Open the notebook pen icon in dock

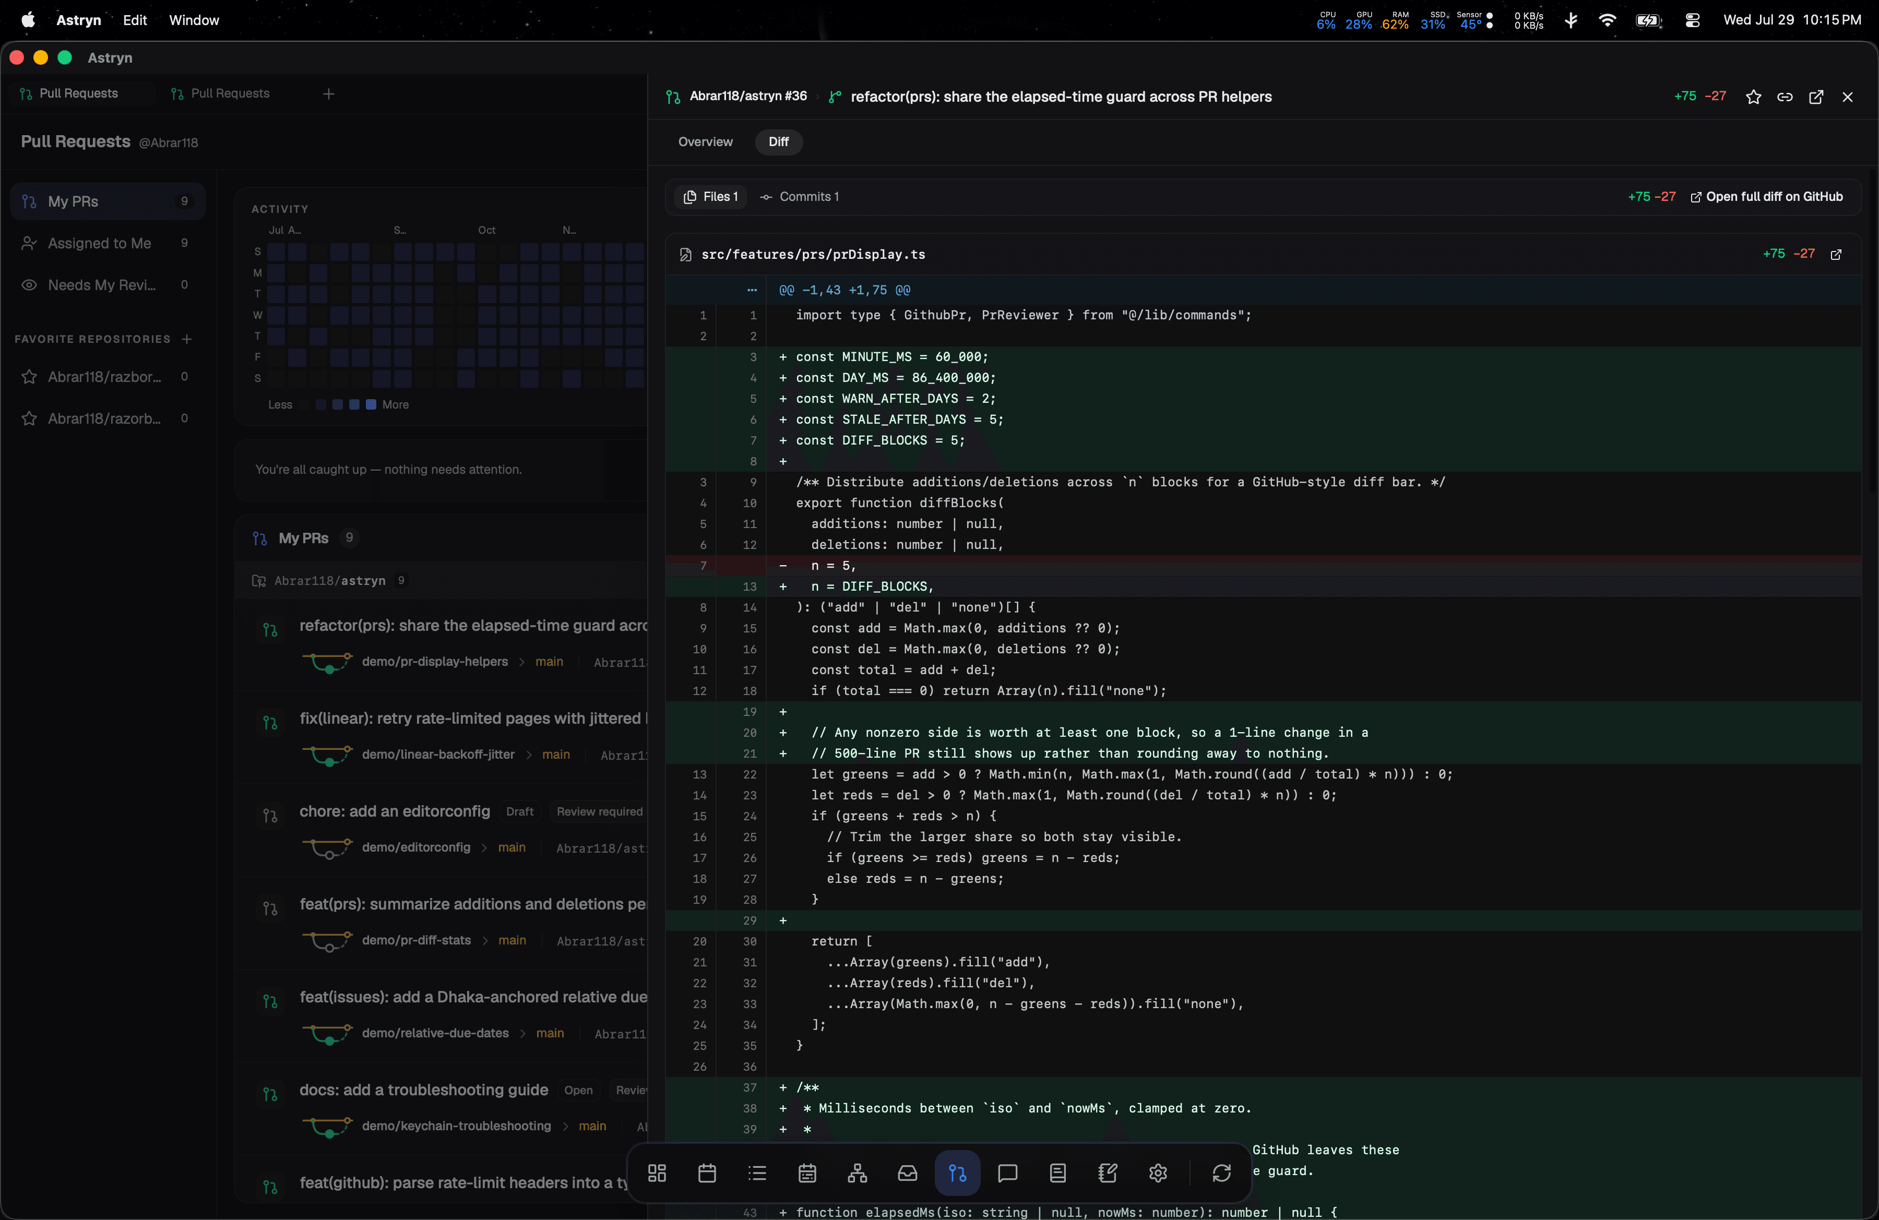coord(1108,1174)
